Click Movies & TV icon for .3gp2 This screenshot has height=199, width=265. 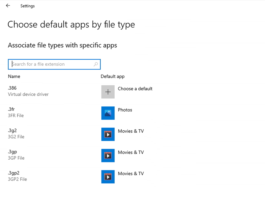pos(108,177)
